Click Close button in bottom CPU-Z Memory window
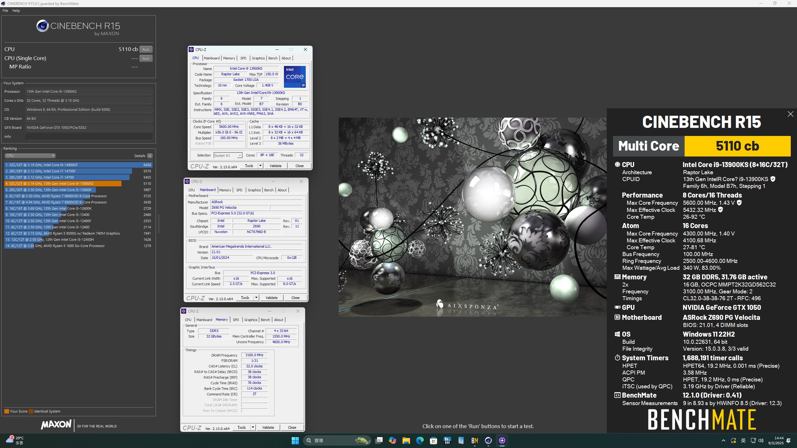This screenshot has width=797, height=448. pos(292,427)
